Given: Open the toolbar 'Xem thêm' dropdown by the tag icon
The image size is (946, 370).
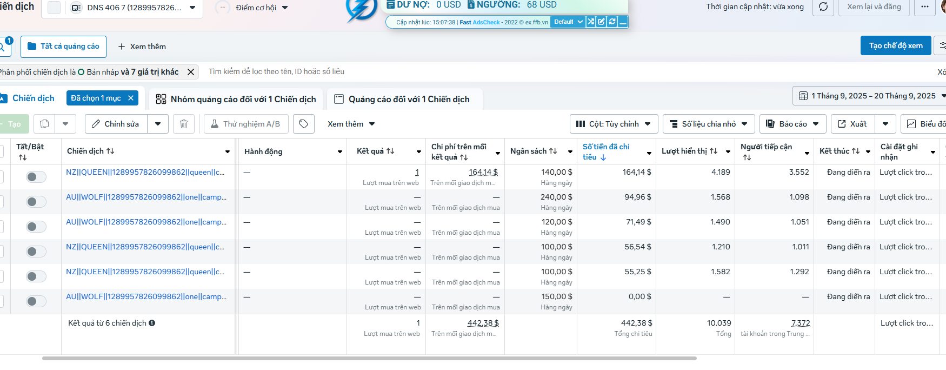Looking at the screenshot, I should coord(351,124).
